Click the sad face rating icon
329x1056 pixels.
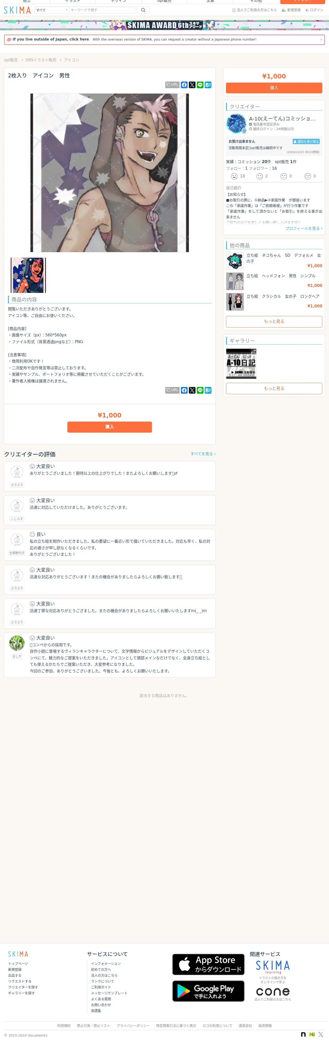click(x=308, y=176)
